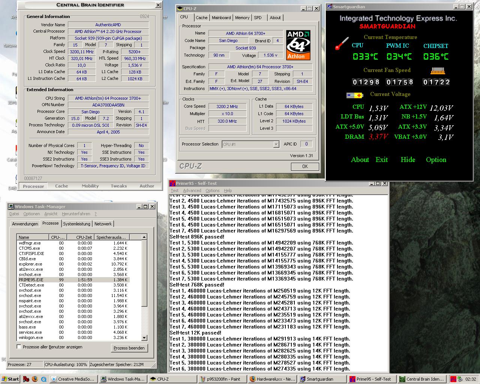Sort processes by the Name column header
The image size is (480, 384).
[x=33, y=237]
